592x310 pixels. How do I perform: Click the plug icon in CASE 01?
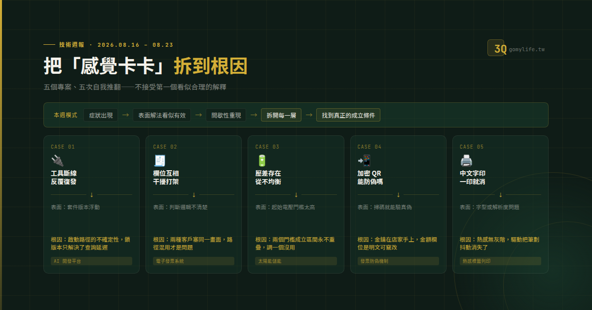(x=57, y=160)
